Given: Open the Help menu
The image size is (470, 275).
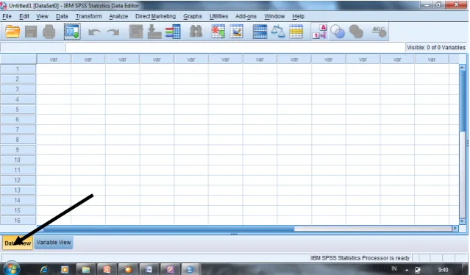Looking at the screenshot, I should click(298, 16).
